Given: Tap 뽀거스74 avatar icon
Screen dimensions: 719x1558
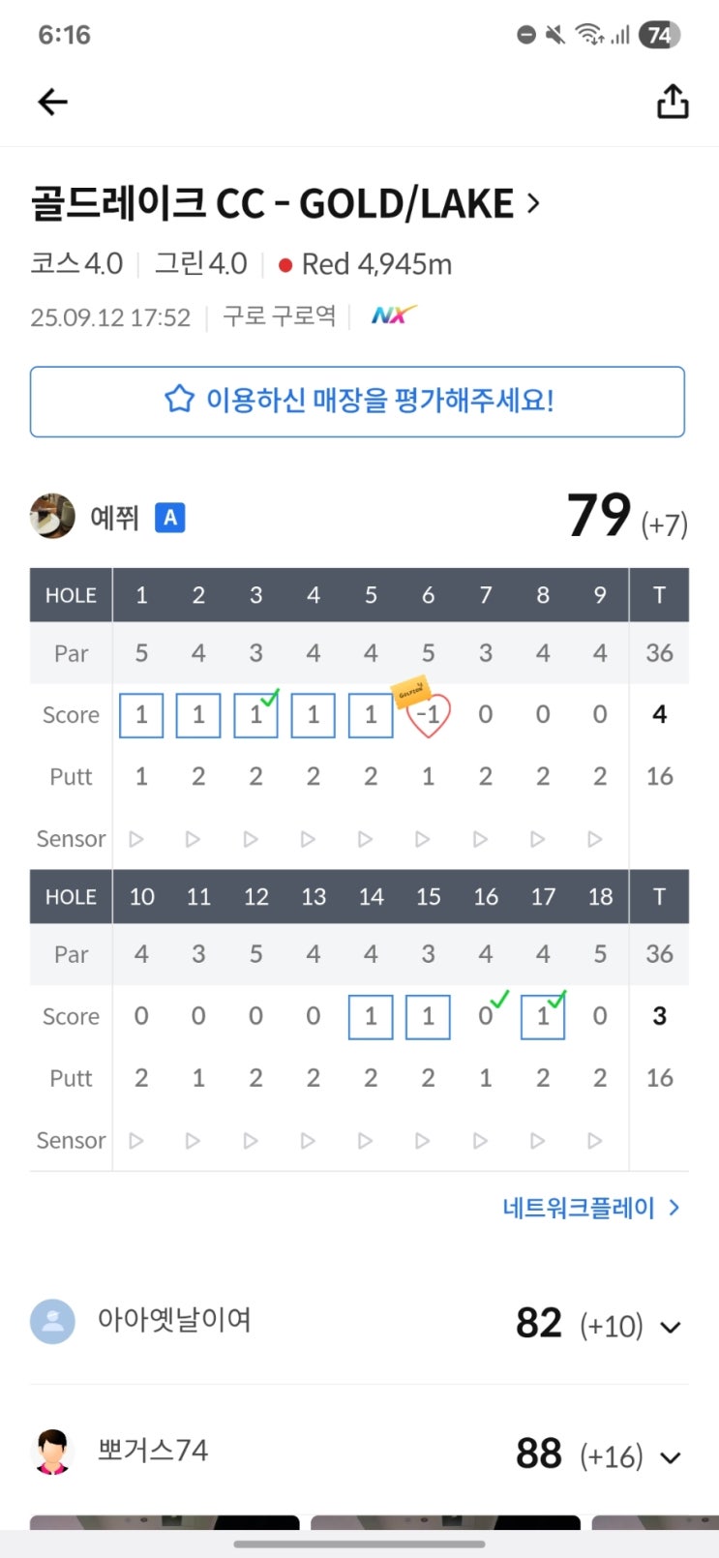Looking at the screenshot, I should point(52,1451).
